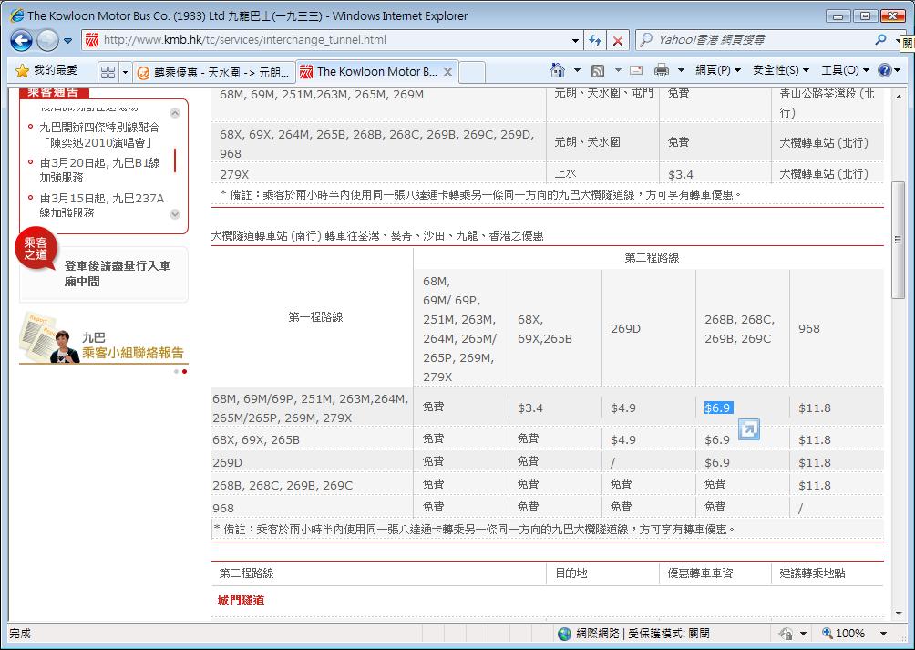Click the browser Back arrow button
915x650 pixels.
click(x=22, y=40)
